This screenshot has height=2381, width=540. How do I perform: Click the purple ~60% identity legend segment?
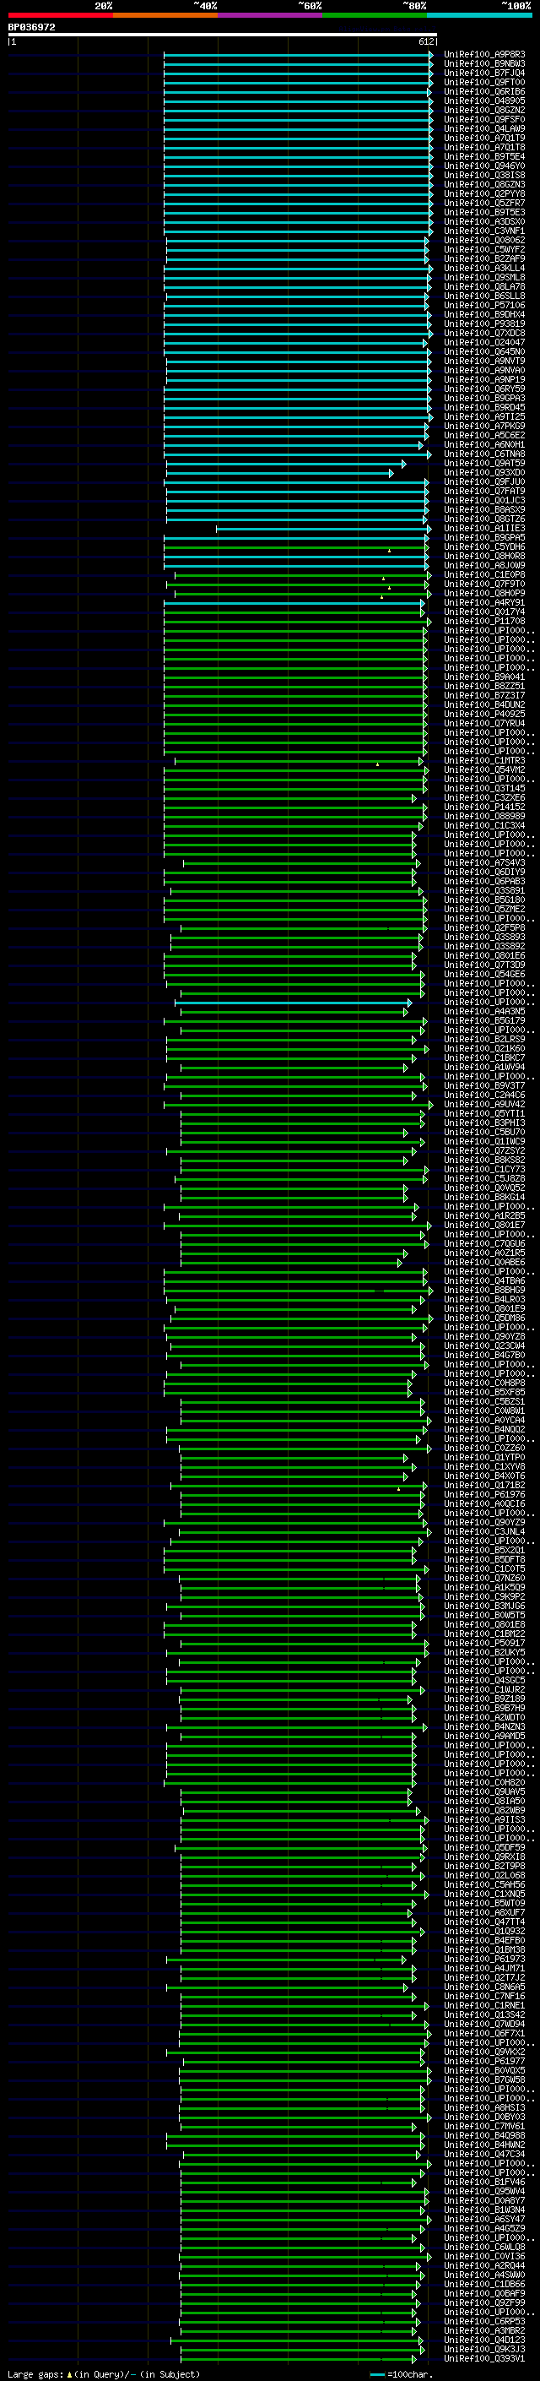point(271,15)
